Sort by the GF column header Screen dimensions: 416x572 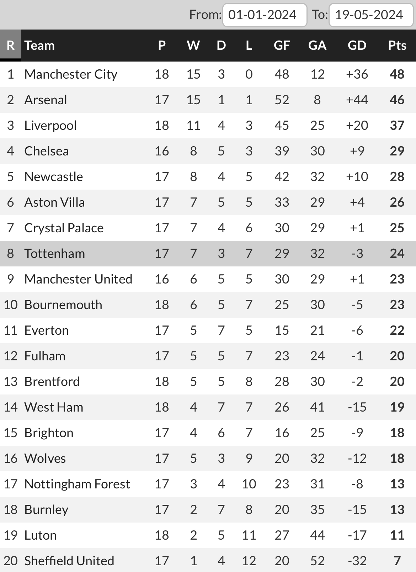(x=282, y=45)
